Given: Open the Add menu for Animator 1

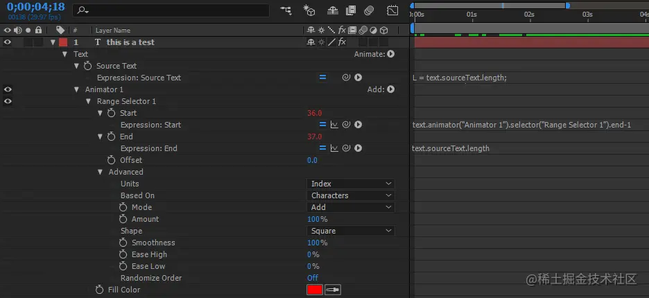Looking at the screenshot, I should click(x=391, y=89).
